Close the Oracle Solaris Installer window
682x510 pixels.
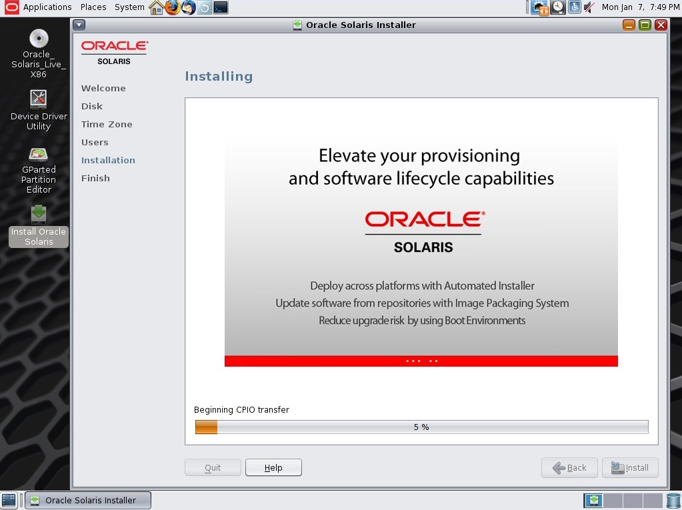click(x=661, y=25)
